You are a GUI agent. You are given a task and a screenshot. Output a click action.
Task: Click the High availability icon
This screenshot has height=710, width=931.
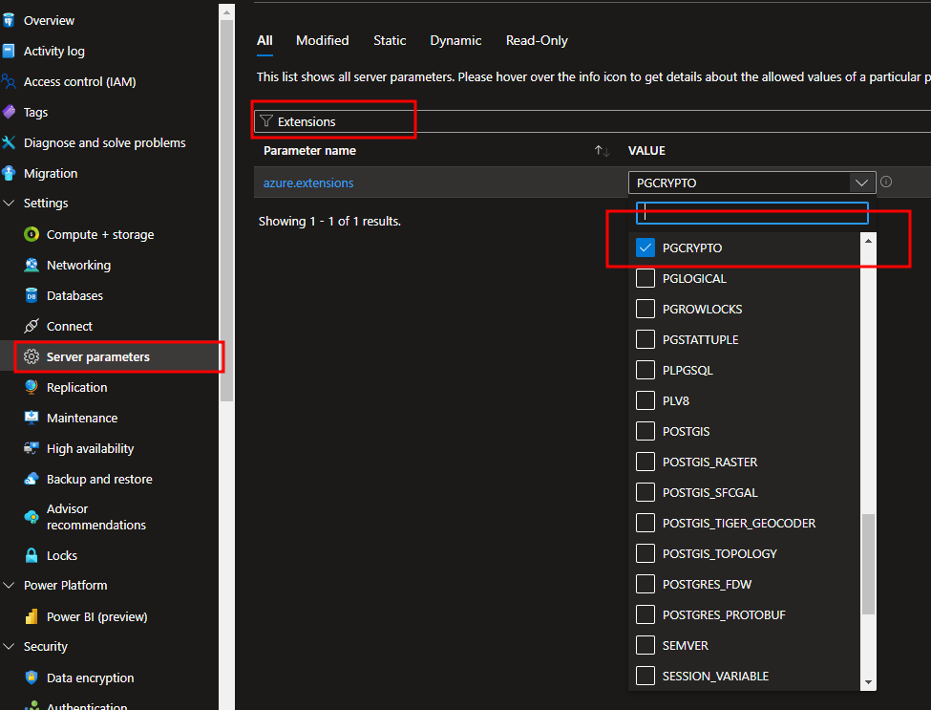[32, 448]
